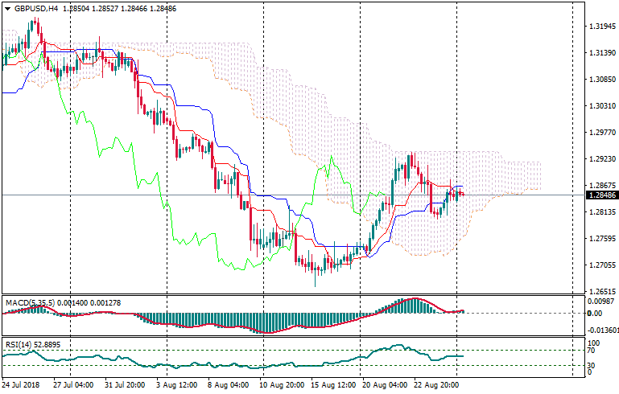Click the 1.29230 price axis label

pyautogui.click(x=600, y=159)
